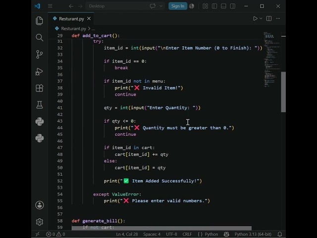The image size is (317, 238).
Task: Click 'Item Added Successfully!' print line
Action: [x=153, y=181]
